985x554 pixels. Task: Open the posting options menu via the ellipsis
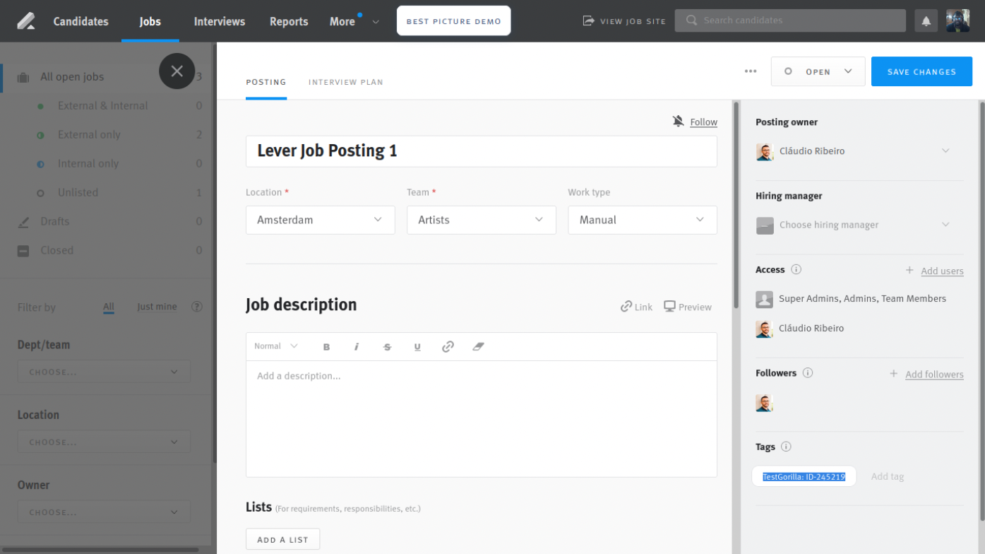click(751, 71)
